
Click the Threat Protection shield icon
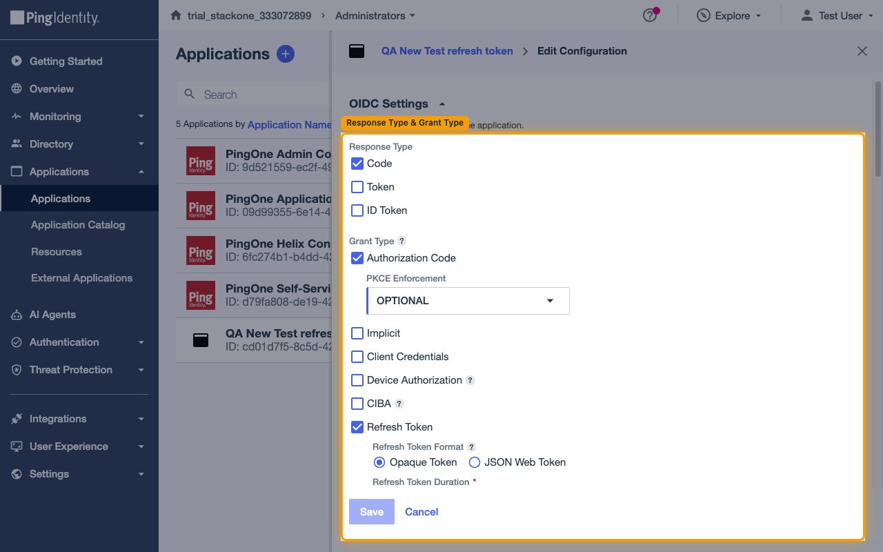pyautogui.click(x=17, y=370)
